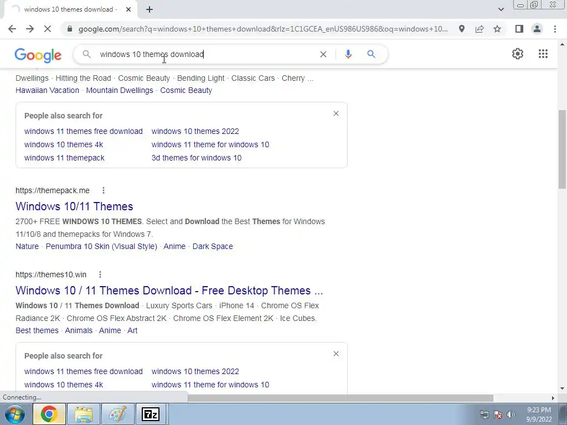Open the Chrome three-dot menu
This screenshot has width=567, height=425.
(555, 29)
